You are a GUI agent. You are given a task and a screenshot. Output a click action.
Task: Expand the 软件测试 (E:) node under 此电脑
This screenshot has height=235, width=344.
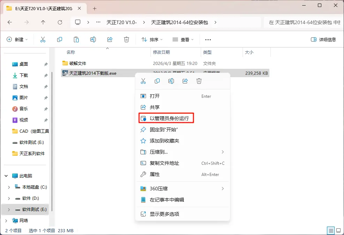9,210
